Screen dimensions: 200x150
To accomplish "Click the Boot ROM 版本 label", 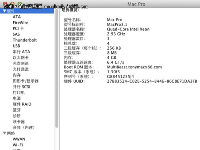I will (x=79, y=67).
